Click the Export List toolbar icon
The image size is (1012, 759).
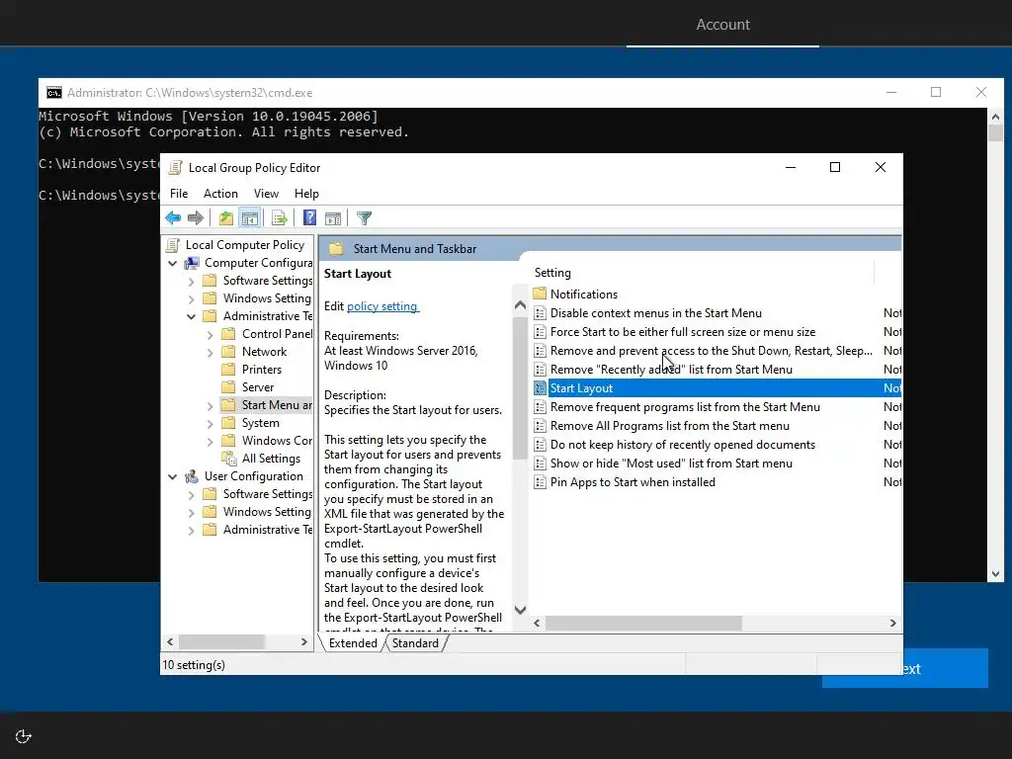pos(280,218)
